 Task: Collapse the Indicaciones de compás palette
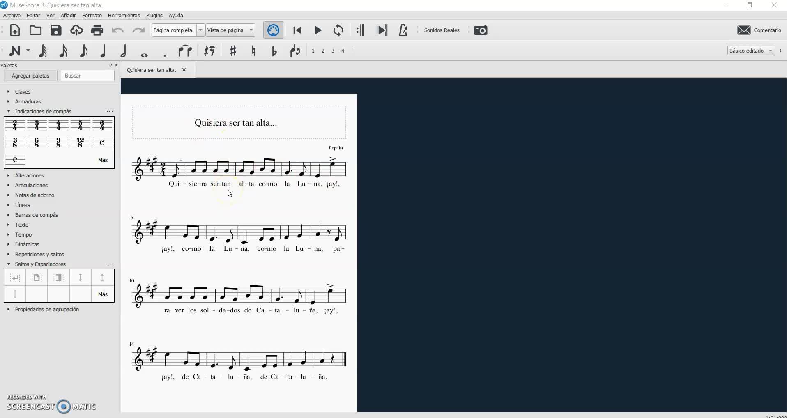click(x=9, y=112)
